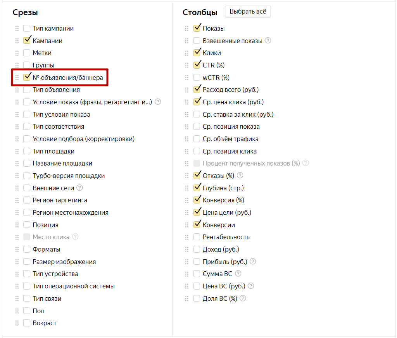The image size is (397, 338).
Task: Click help icon beside Доля ВС (%)
Action: [243, 298]
